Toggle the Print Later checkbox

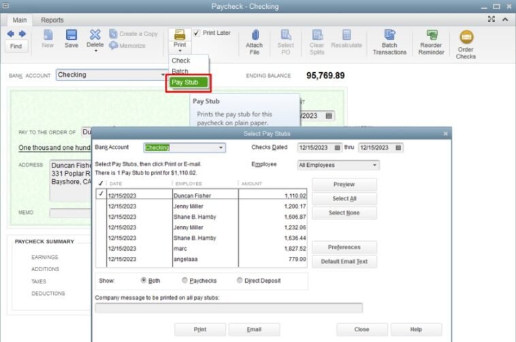(x=197, y=33)
